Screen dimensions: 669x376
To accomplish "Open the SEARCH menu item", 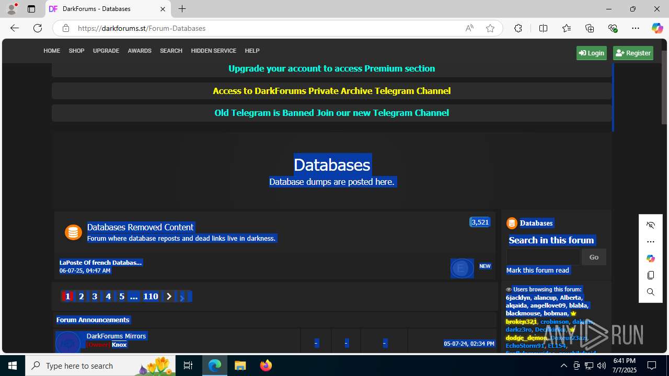I will (171, 51).
